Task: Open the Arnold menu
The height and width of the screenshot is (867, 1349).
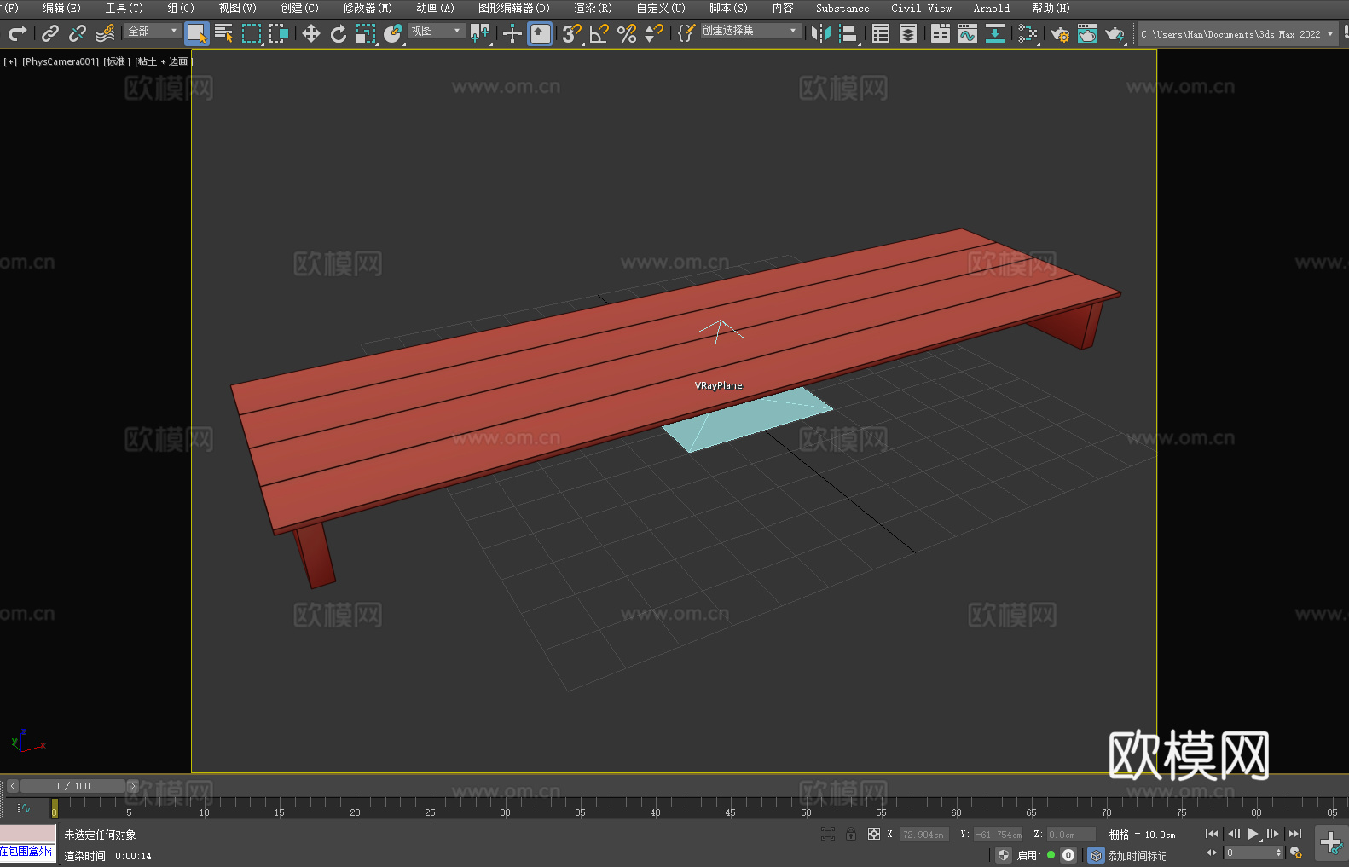Action: [992, 8]
